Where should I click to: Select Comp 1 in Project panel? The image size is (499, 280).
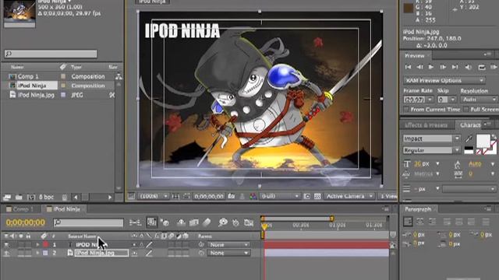[28, 76]
